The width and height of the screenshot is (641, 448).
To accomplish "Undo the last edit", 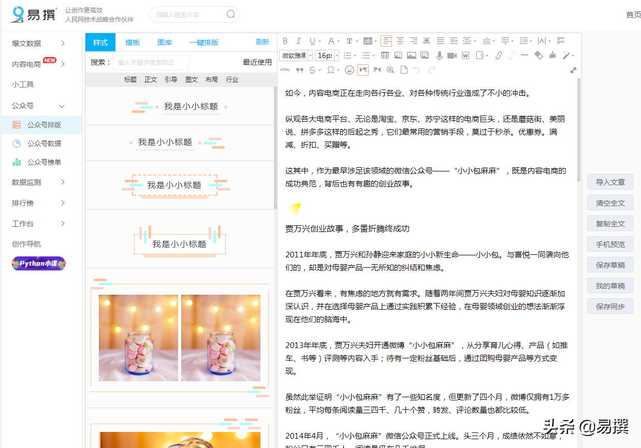I will 416,70.
